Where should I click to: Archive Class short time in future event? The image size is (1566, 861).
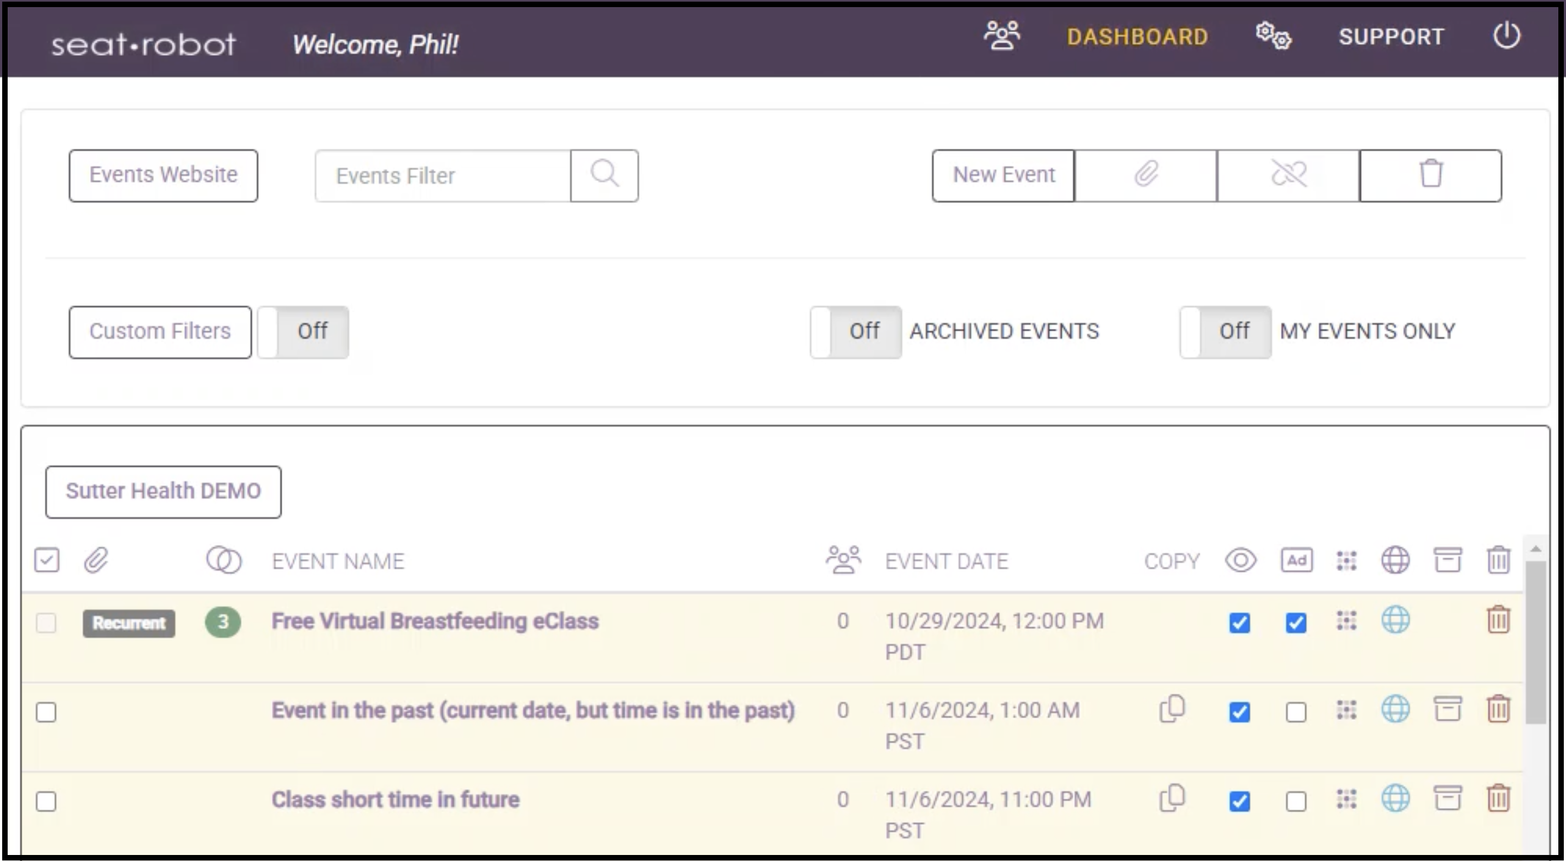coord(1447,798)
